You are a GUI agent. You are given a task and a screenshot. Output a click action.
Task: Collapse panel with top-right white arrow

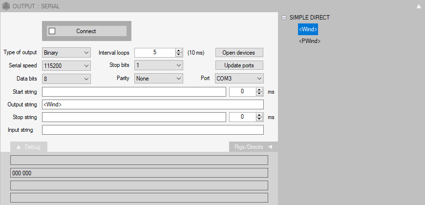point(418,6)
